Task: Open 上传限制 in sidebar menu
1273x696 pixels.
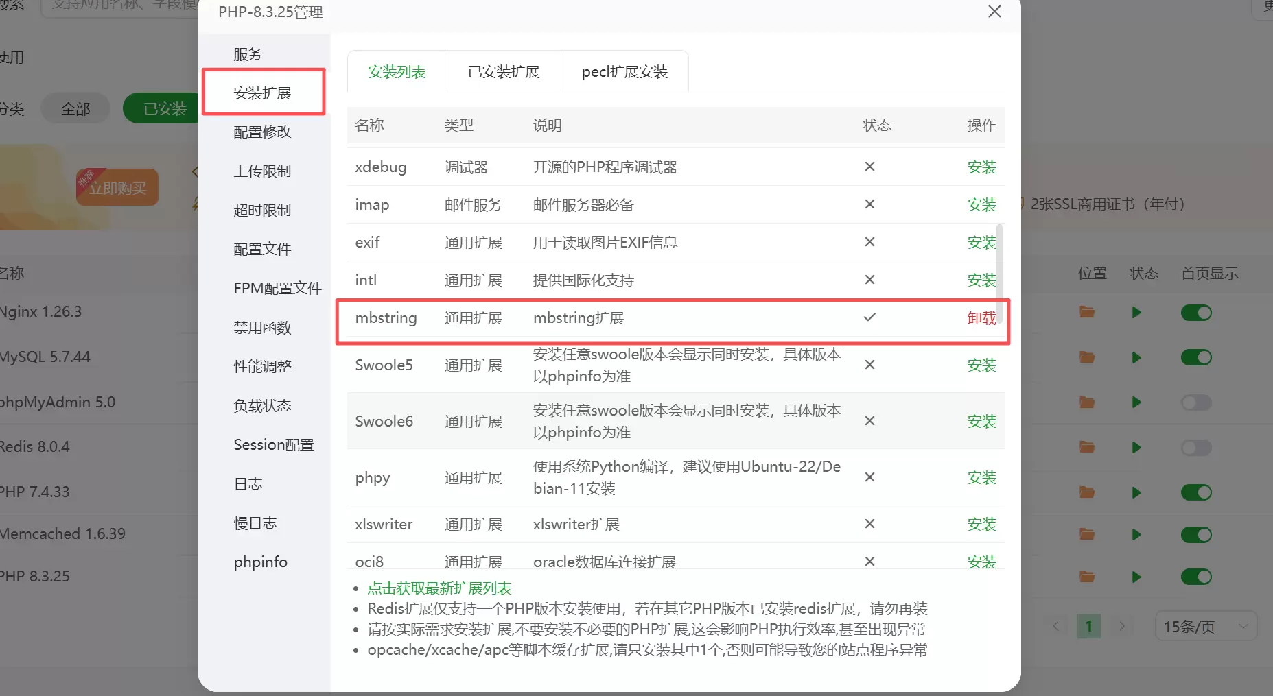Action: [263, 171]
